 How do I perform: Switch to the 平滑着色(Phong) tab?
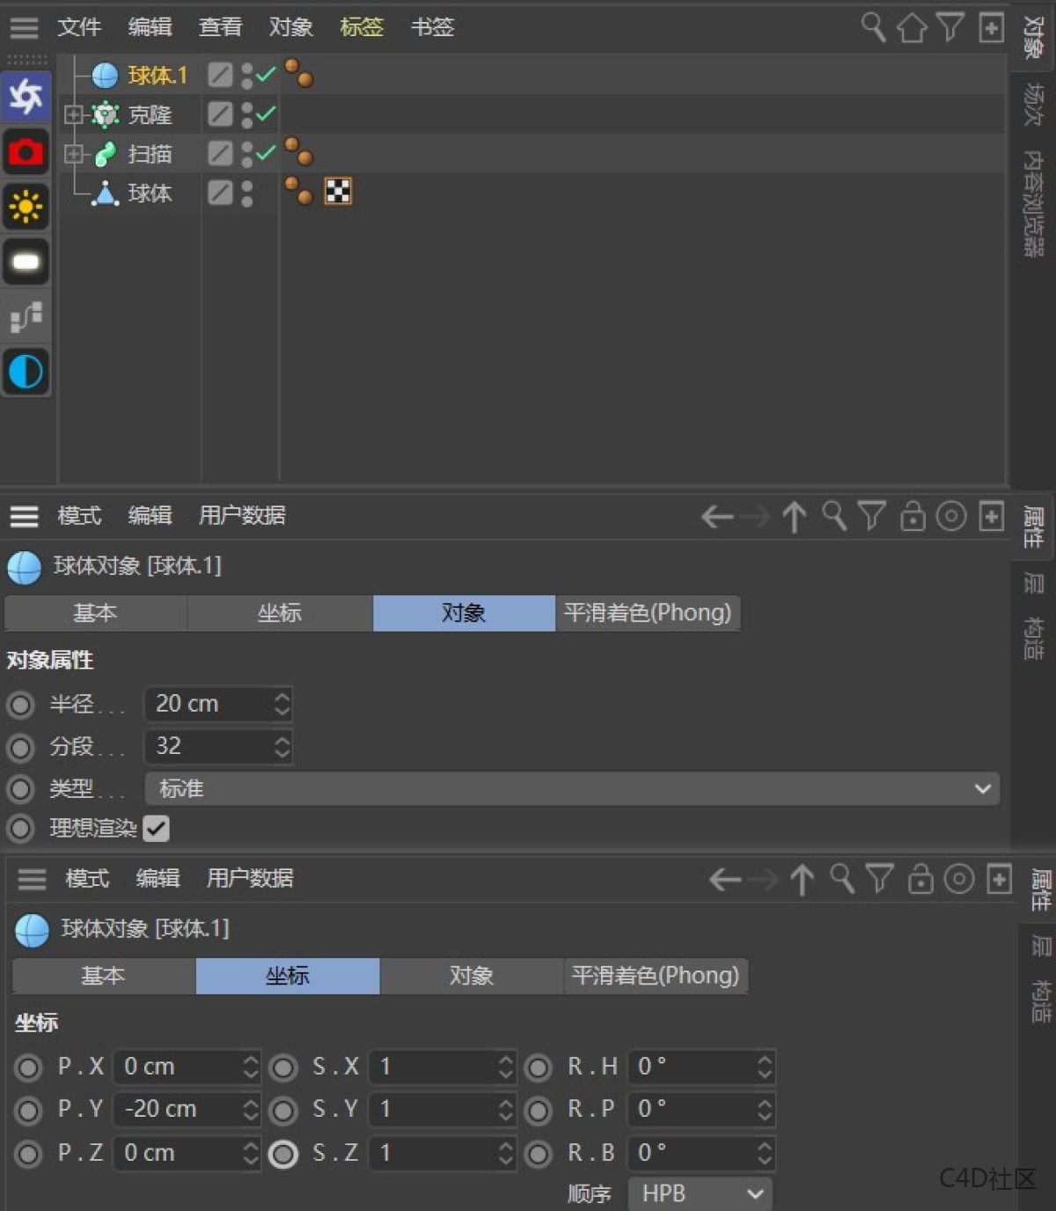[649, 613]
